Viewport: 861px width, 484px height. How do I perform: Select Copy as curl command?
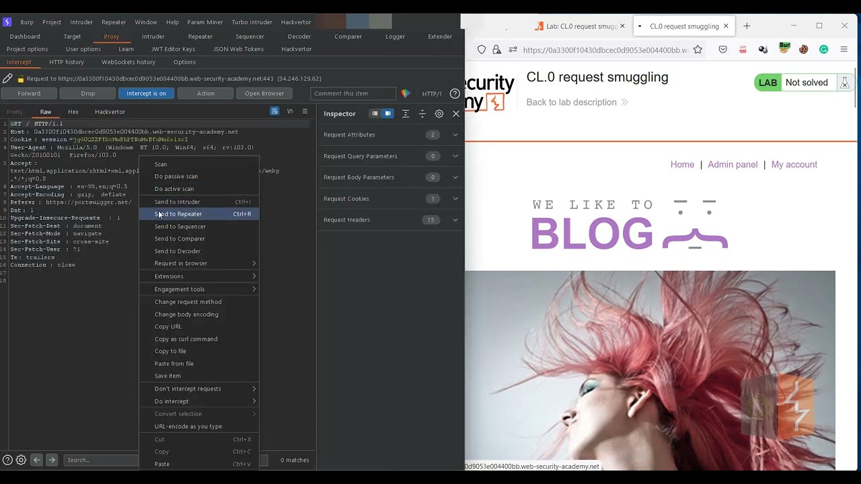tap(199, 339)
